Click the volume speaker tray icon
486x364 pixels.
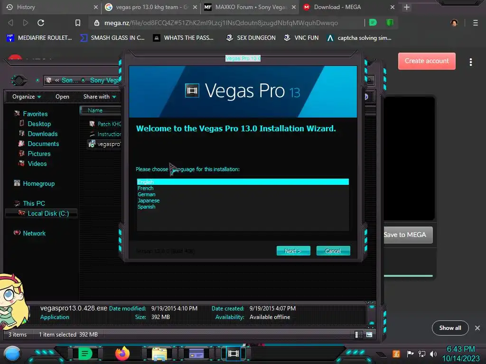[433, 354]
